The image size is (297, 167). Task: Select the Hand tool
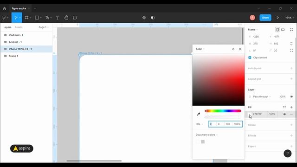(66, 18)
